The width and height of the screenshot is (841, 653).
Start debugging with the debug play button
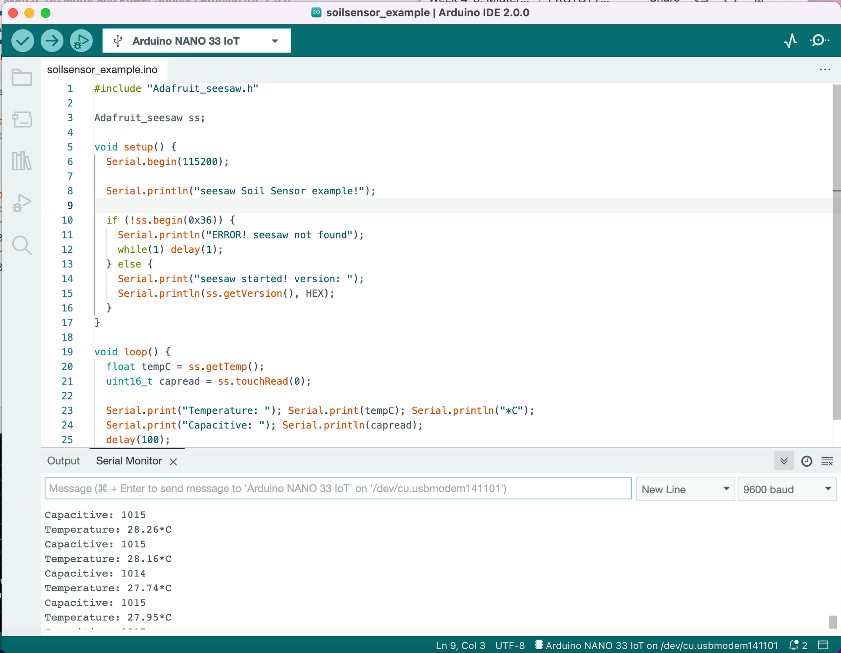point(81,41)
